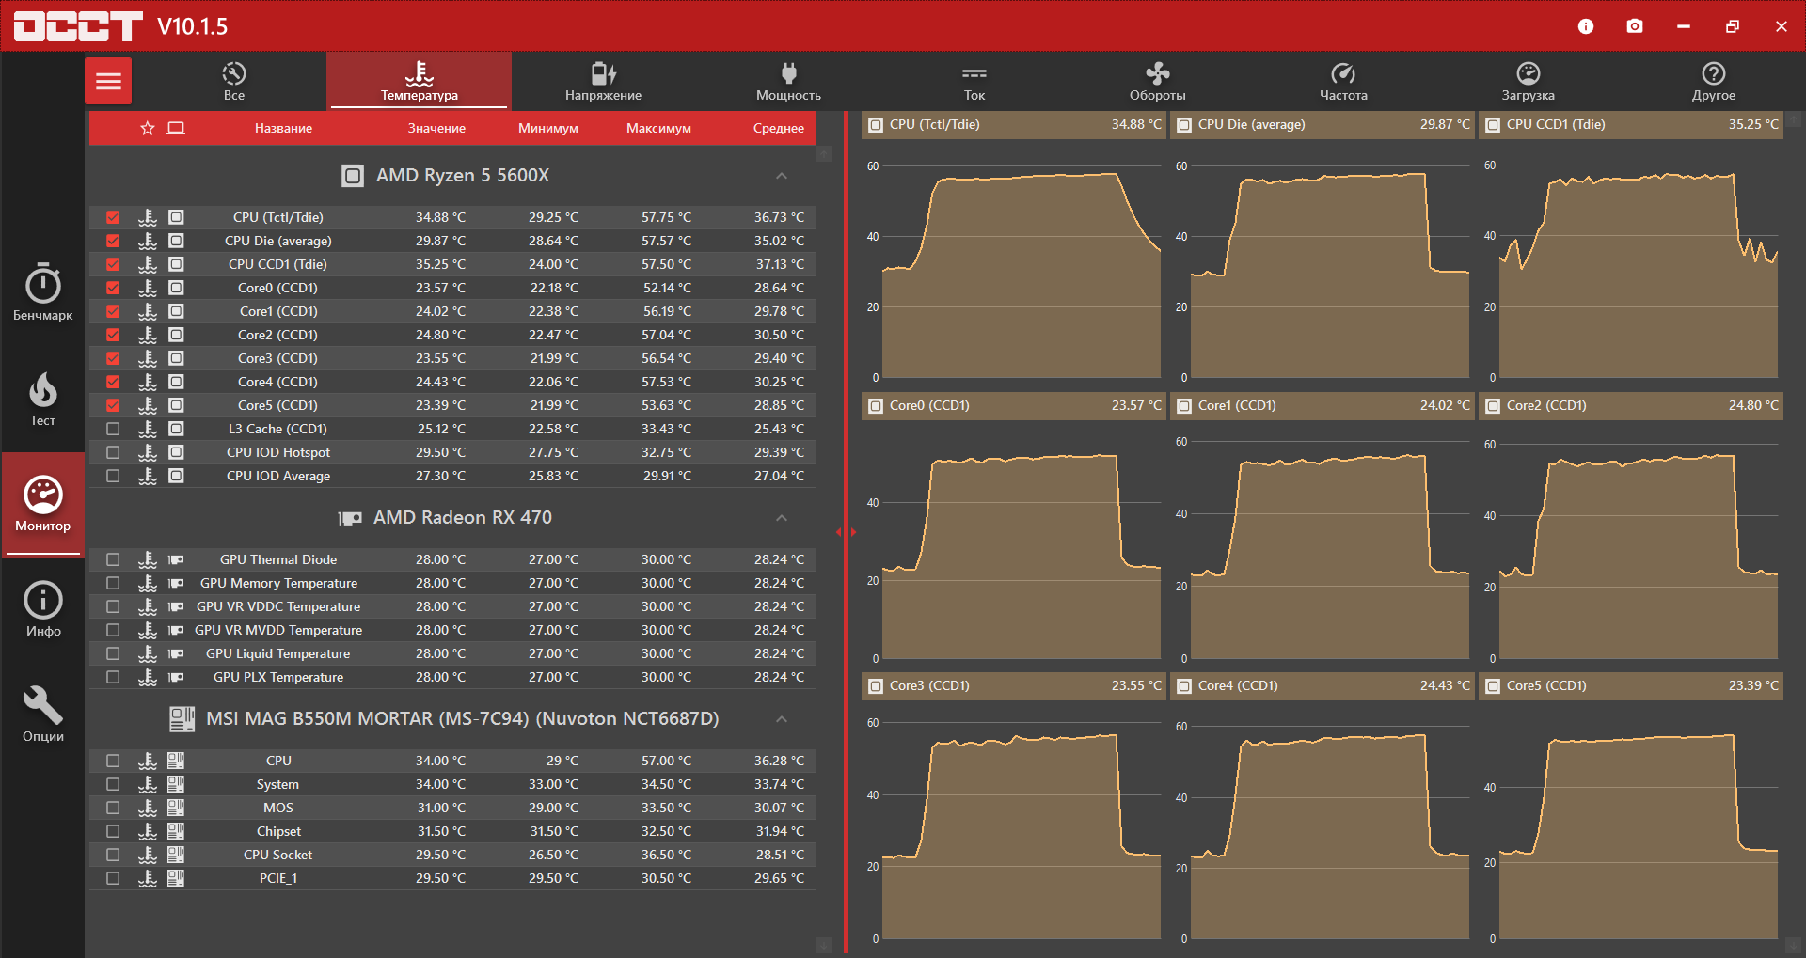Sort by the Значение column header
The width and height of the screenshot is (1806, 958).
[x=436, y=128]
